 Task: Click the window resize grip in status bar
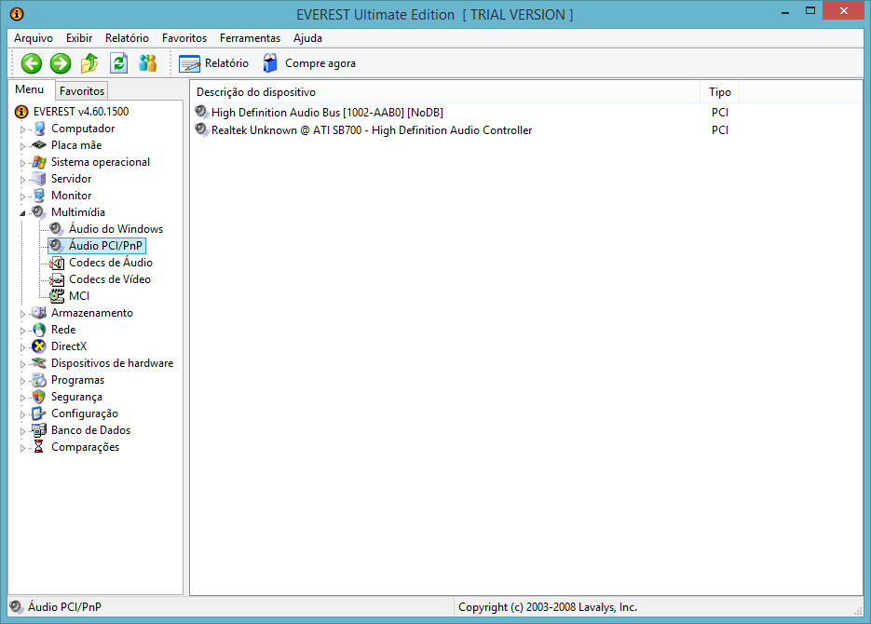[x=858, y=611]
